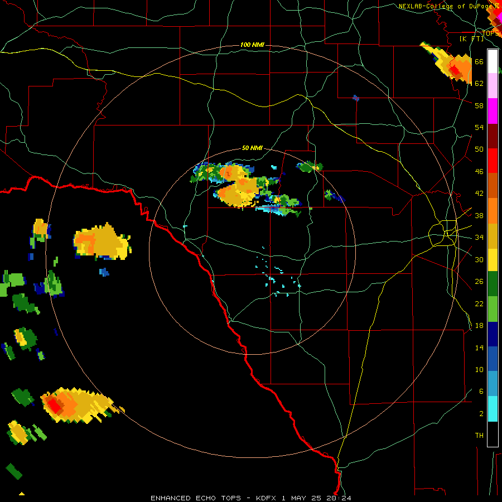502x502 pixels.
Task: Select the "20:24" timestamp in the caption
Action: point(339,498)
